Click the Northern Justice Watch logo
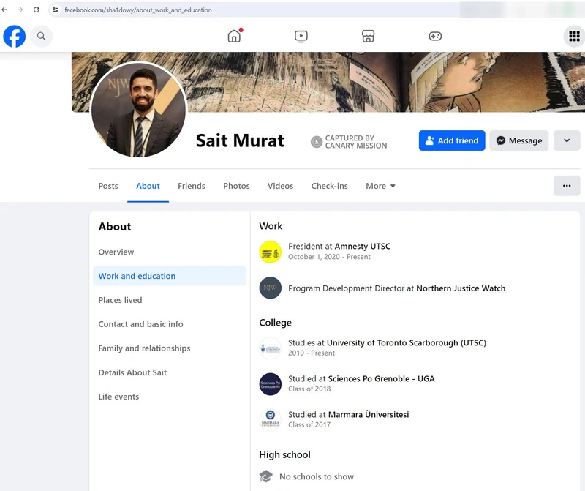Image resolution: width=585 pixels, height=491 pixels. point(270,288)
